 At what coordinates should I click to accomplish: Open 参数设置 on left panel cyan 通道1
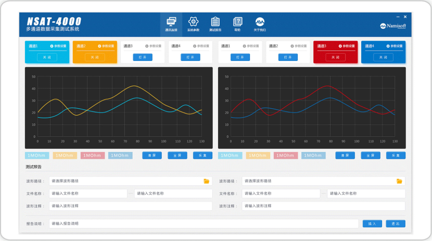coord(58,46)
